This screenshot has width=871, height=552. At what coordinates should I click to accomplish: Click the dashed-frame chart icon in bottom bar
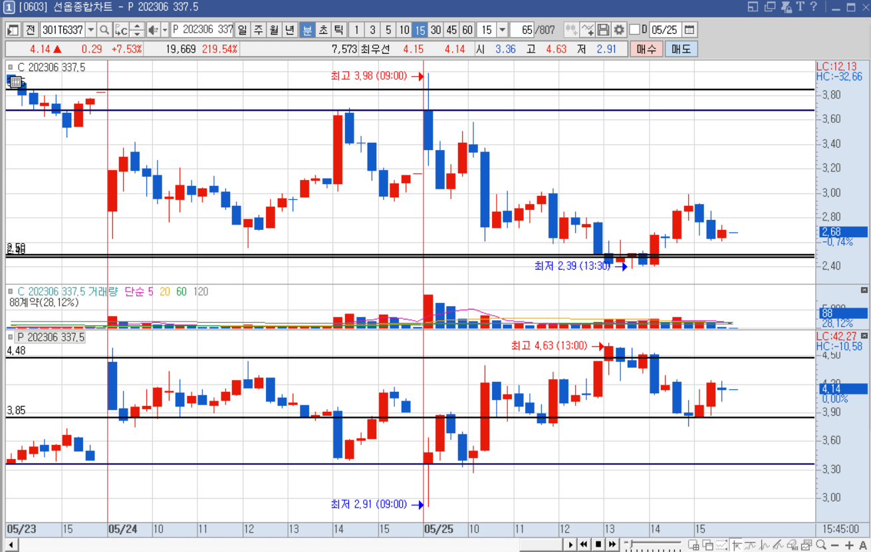(x=722, y=545)
